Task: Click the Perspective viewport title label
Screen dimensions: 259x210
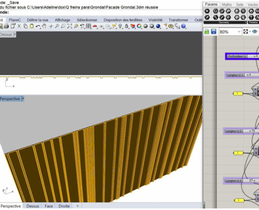Action: click(10, 99)
